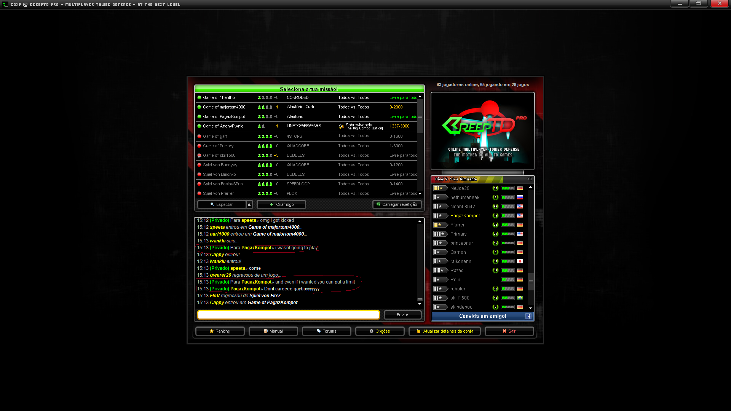Click the skill bar next to Reinli
The height and width of the screenshot is (411, 731).
click(508, 280)
